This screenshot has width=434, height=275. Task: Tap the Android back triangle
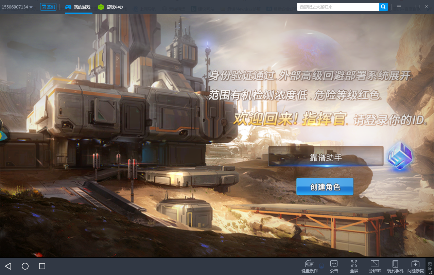tap(8, 266)
